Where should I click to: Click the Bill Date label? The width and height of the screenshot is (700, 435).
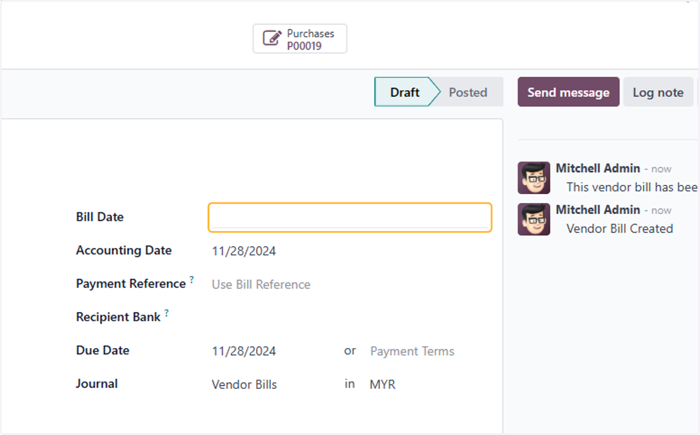click(x=100, y=217)
